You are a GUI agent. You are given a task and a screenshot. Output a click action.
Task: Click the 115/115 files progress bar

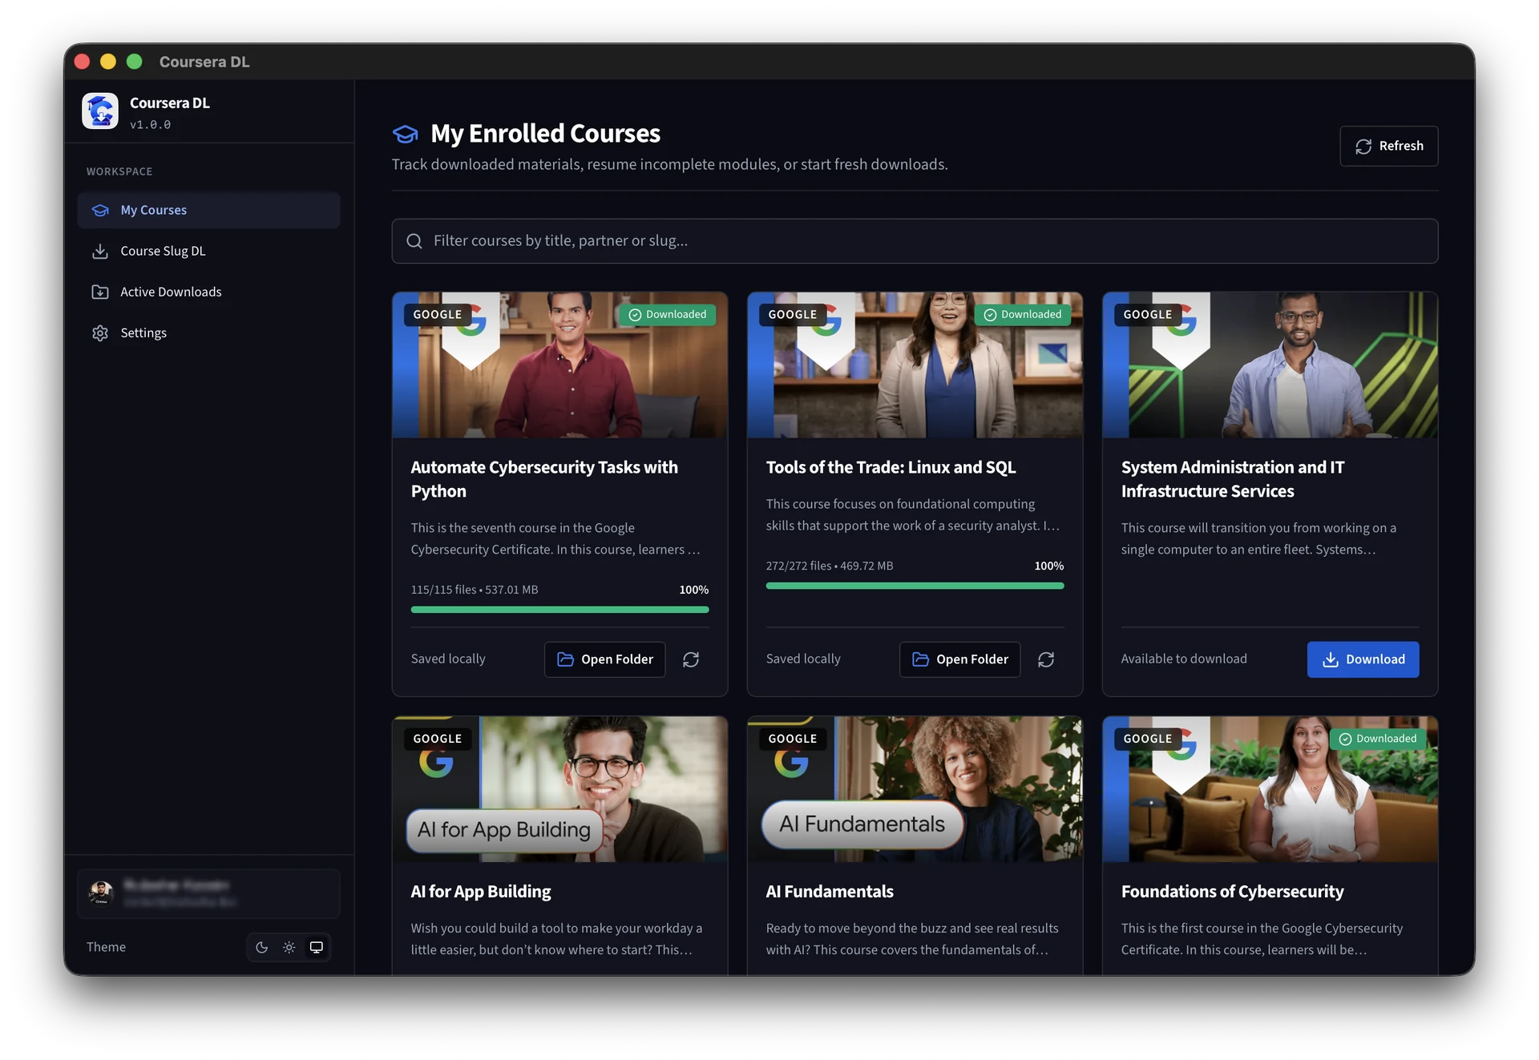coord(559,610)
